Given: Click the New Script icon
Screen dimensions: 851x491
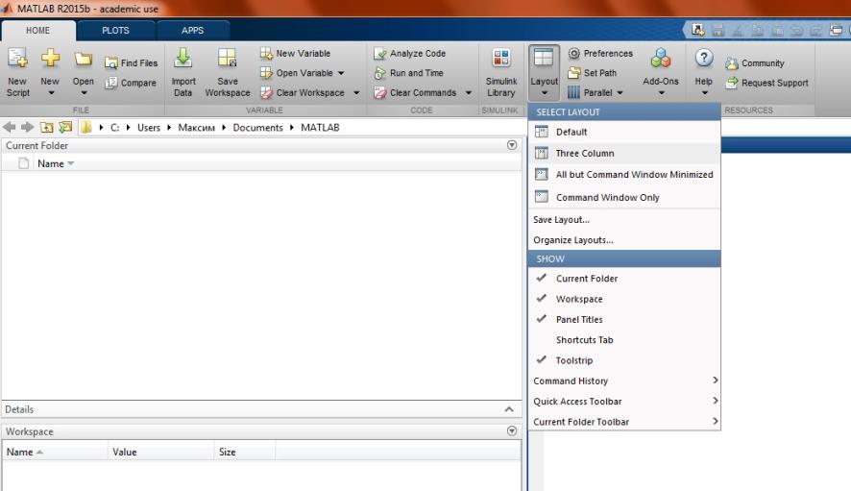Looking at the screenshot, I should point(17,58).
